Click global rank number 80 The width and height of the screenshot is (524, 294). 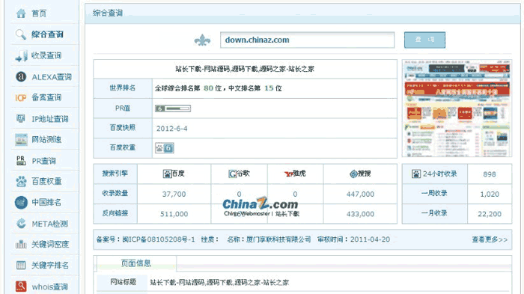209,88
